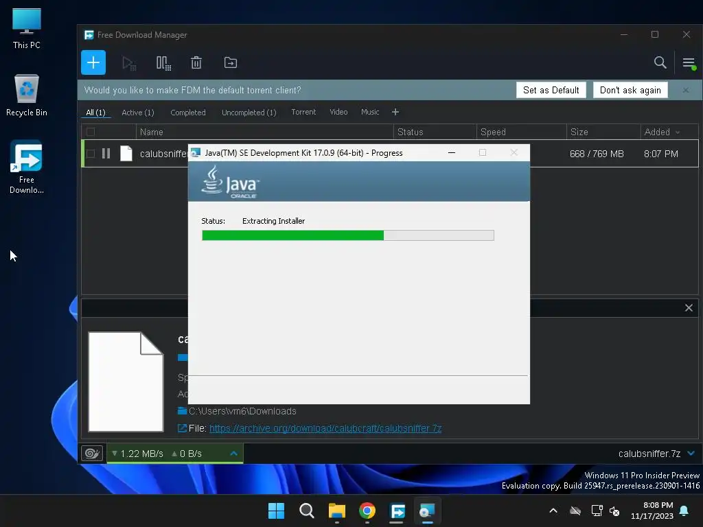Viewport: 703px width, 527px height.
Task: Pause all downloads using the pause toolbar icon
Action: [163, 62]
